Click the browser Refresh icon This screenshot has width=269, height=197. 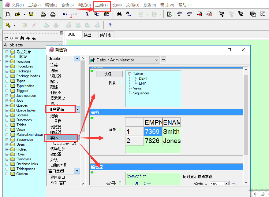pyautogui.click(x=6, y=38)
